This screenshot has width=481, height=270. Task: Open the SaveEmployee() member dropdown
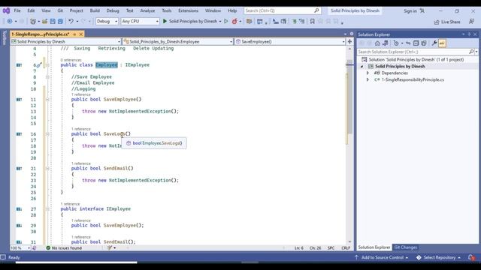point(290,41)
